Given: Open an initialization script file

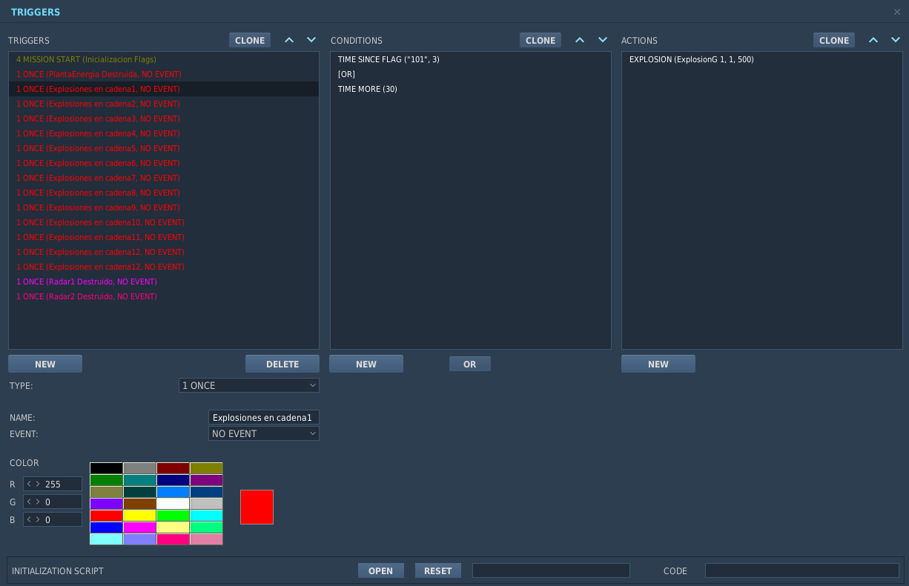Looking at the screenshot, I should [381, 570].
